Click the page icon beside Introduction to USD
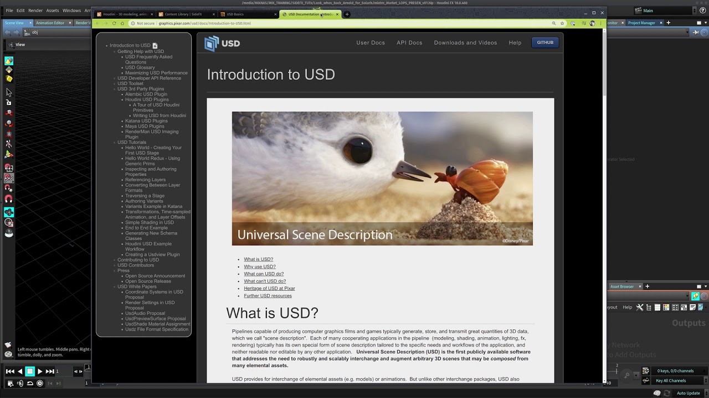This screenshot has width=709, height=398. [x=155, y=45]
